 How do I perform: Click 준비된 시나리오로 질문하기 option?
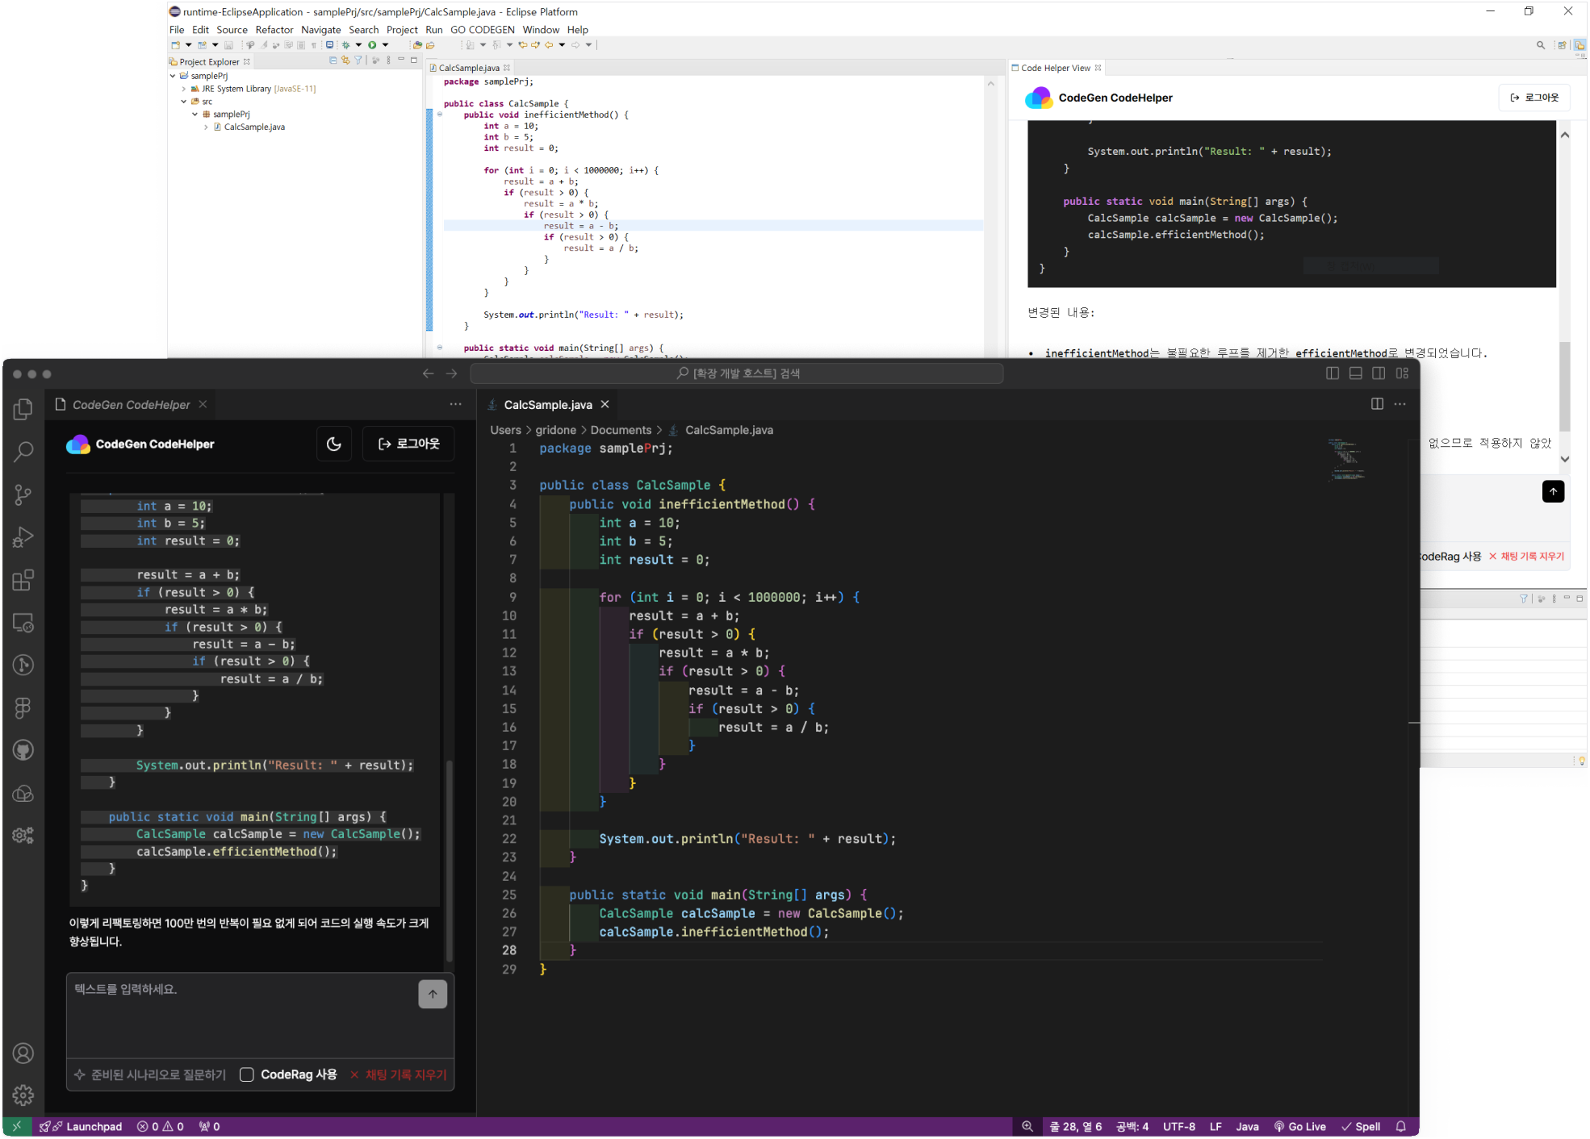150,1074
